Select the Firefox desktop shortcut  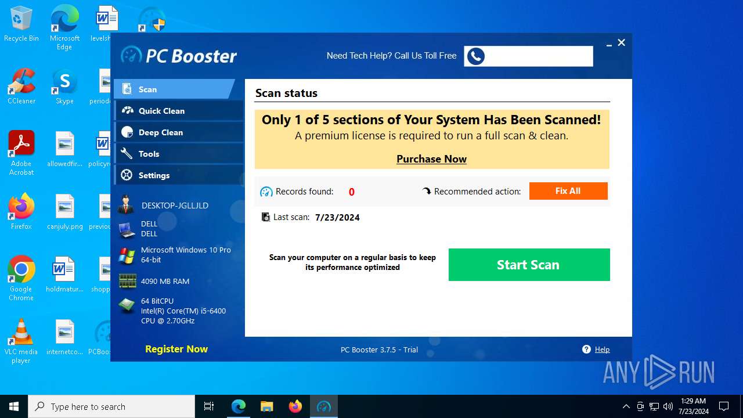click(x=21, y=211)
